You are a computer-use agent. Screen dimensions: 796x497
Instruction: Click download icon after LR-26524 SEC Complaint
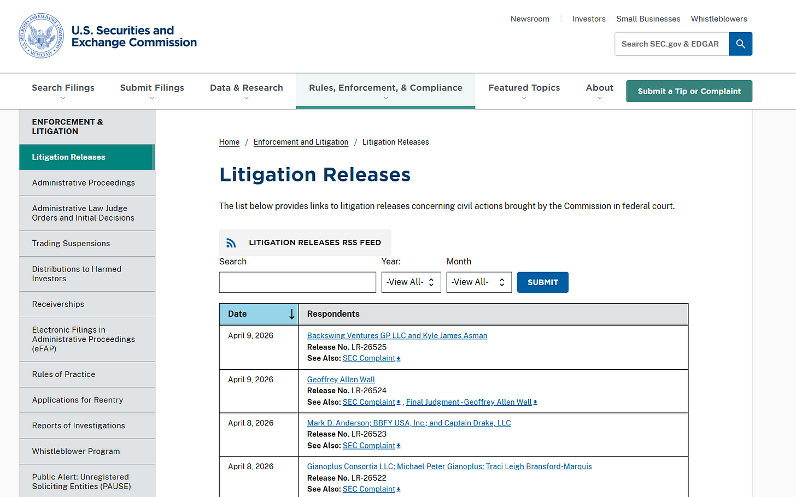tap(399, 403)
